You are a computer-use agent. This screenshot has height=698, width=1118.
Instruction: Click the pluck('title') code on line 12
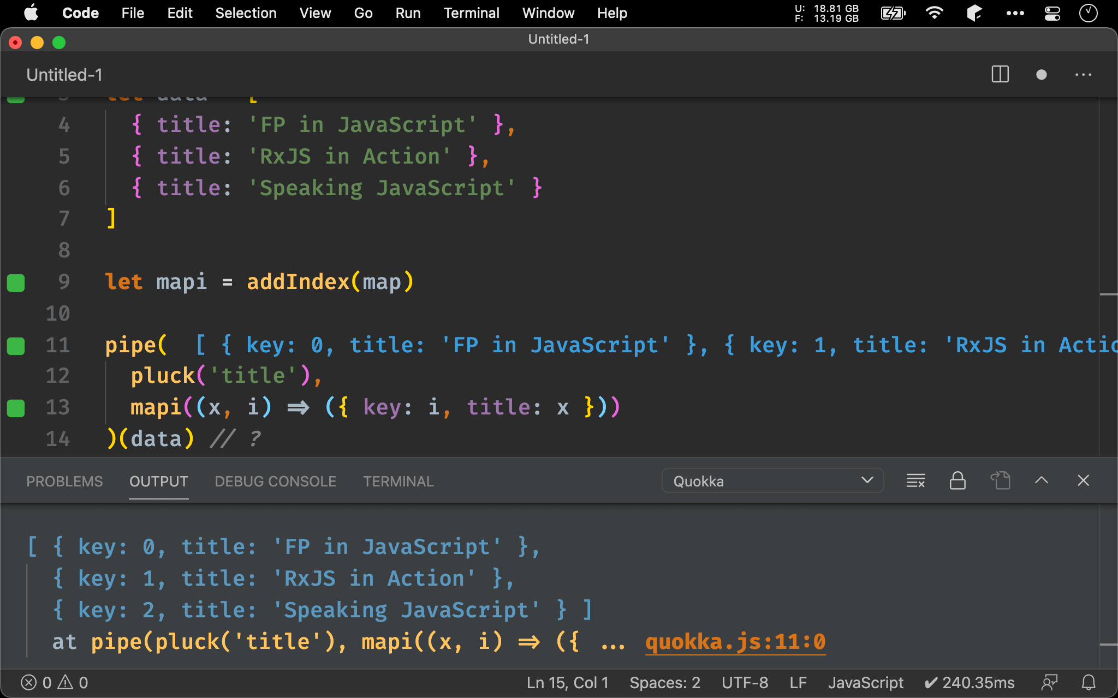[220, 376]
